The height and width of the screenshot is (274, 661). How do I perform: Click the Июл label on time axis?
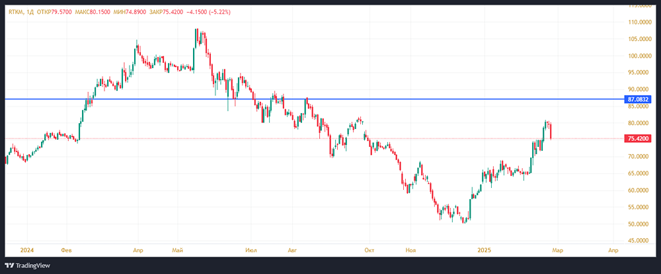251,251
